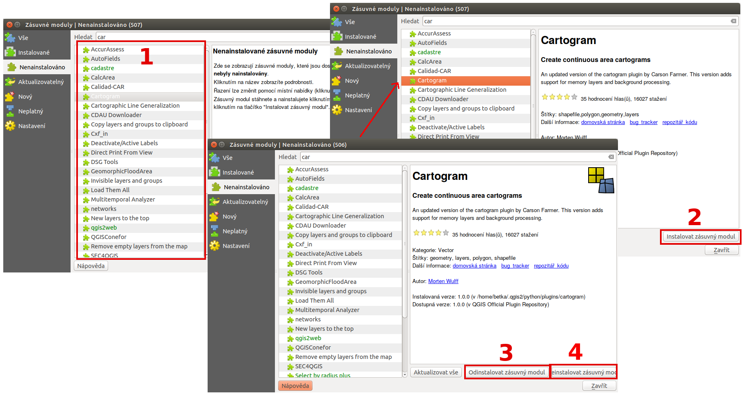Screen dimensions: 744x394
Task: Clear the search field in bottom window
Action: [611, 157]
